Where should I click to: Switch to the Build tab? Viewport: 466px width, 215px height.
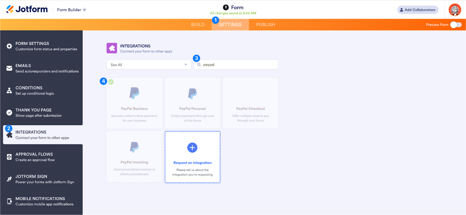(x=198, y=25)
